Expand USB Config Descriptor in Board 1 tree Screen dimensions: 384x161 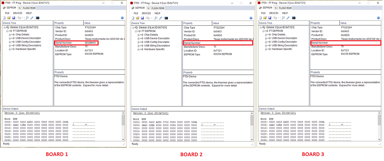tap(10, 42)
